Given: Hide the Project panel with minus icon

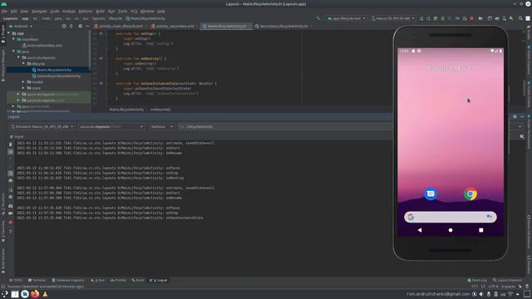Looking at the screenshot, I should point(87,26).
